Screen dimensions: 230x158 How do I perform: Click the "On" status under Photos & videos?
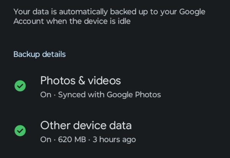coord(46,95)
